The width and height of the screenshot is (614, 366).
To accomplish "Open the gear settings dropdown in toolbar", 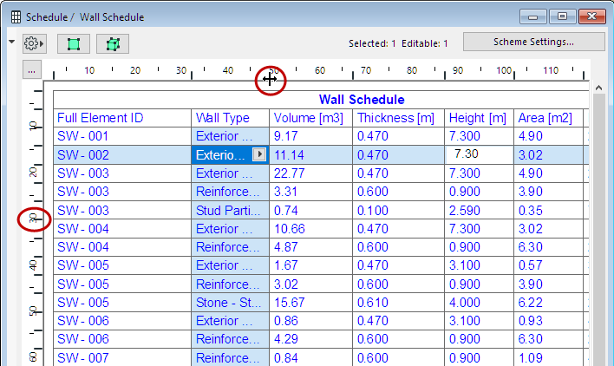I will coord(35,43).
